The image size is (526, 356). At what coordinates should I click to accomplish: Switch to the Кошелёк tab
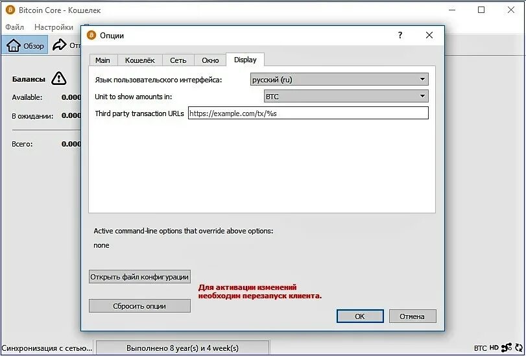pyautogui.click(x=140, y=60)
